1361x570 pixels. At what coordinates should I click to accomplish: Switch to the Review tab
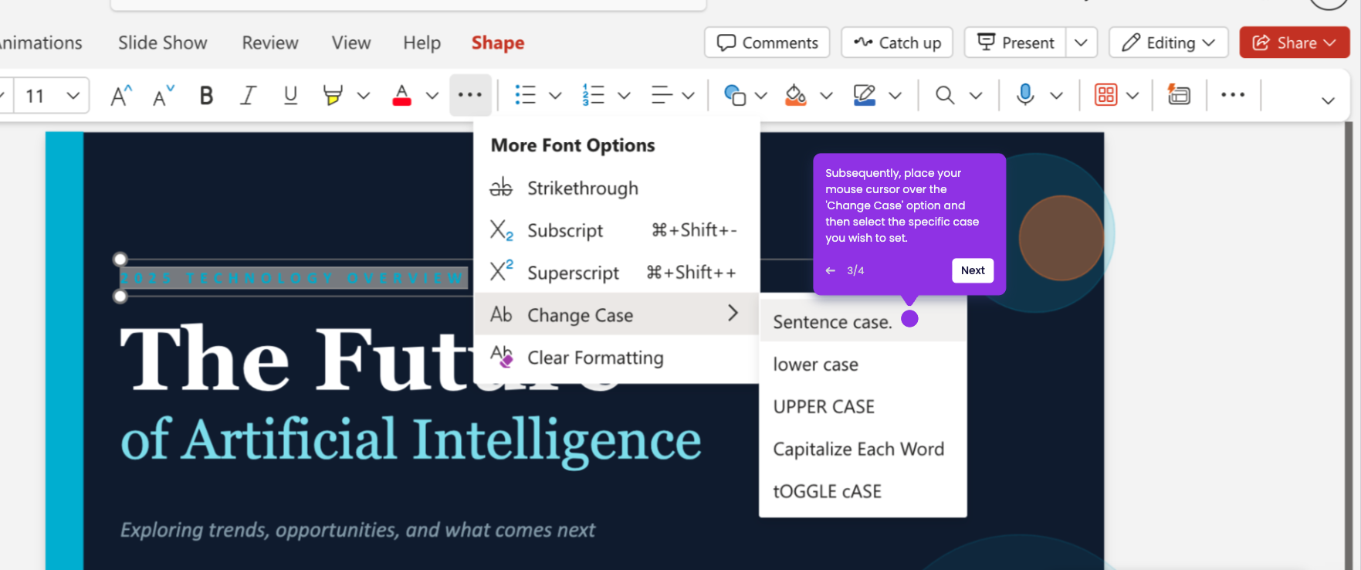[x=270, y=42]
